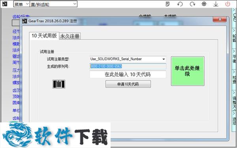Click the black barcode icon in registration dialog
Viewport: 237px width, 148px height.
pyautogui.click(x=59, y=84)
